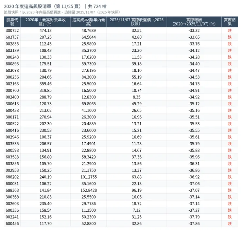Image resolution: width=242 pixels, height=231 pixels.
Task: Select stock code 600456
Action: (12, 223)
